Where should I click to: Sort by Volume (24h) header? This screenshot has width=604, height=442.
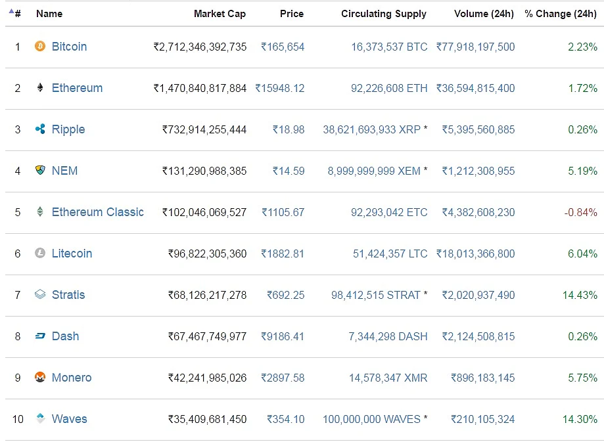pos(484,14)
